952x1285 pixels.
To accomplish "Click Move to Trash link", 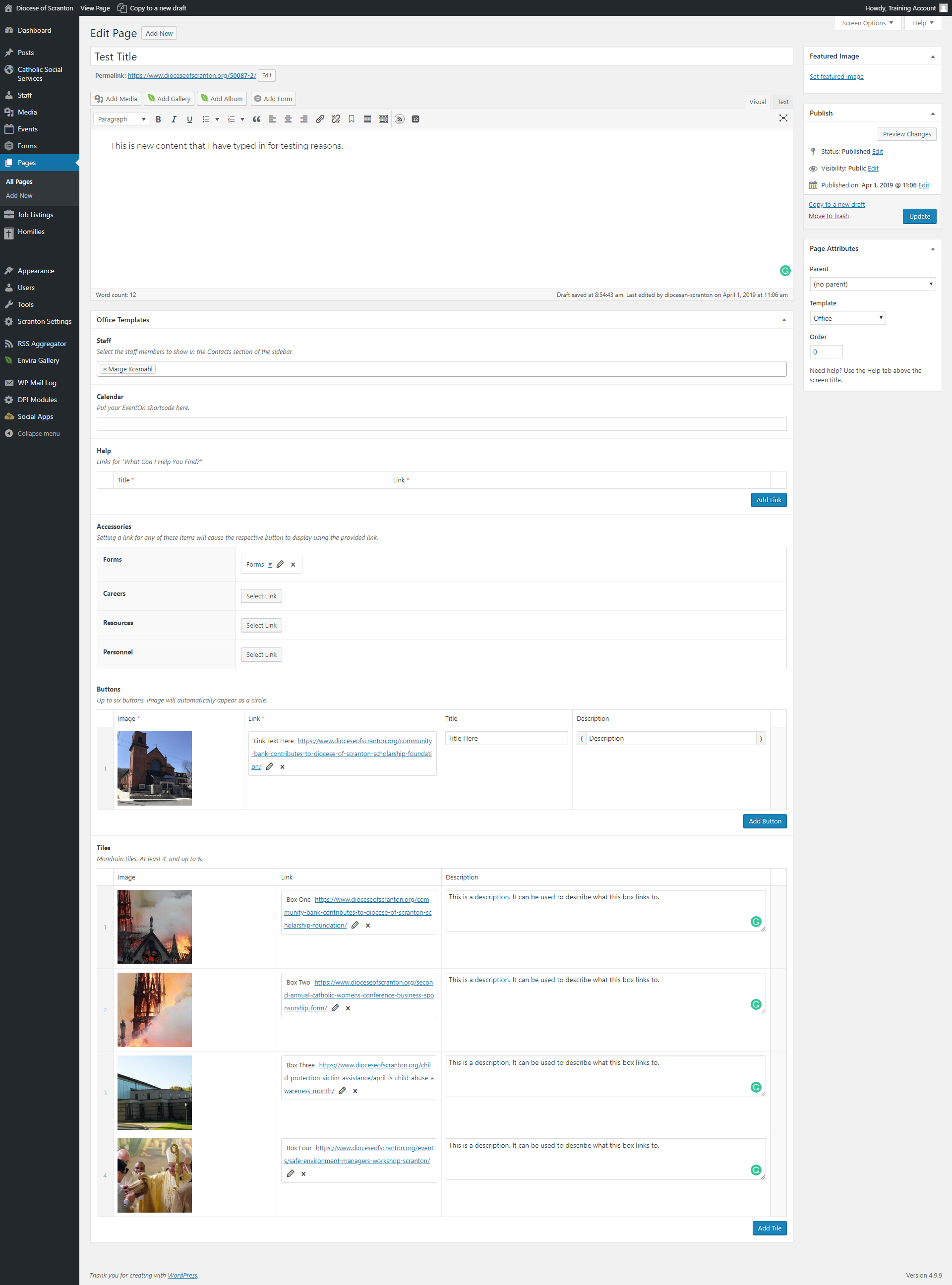I will 828,216.
